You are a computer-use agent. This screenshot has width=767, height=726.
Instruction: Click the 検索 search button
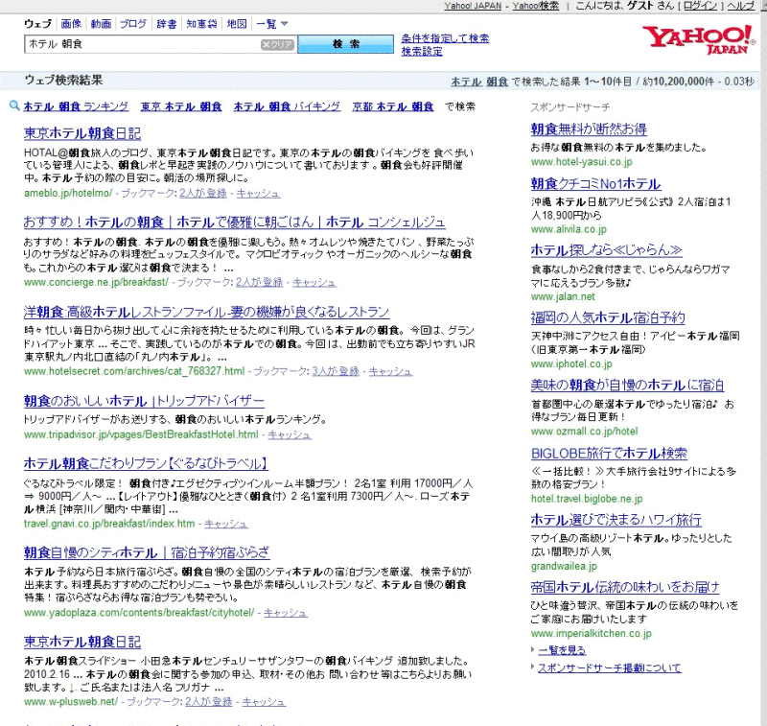(x=345, y=44)
